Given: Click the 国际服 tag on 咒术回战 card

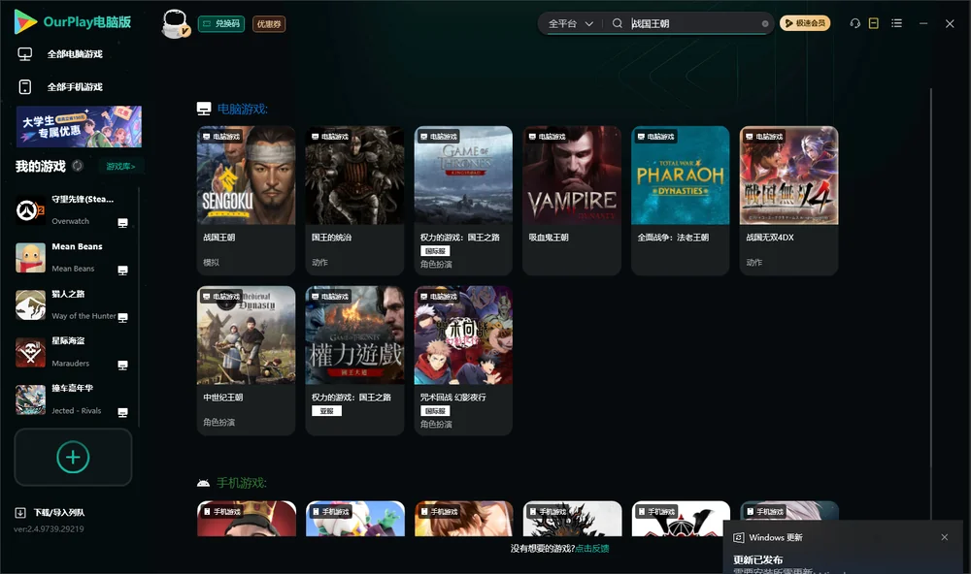Looking at the screenshot, I should 435,411.
